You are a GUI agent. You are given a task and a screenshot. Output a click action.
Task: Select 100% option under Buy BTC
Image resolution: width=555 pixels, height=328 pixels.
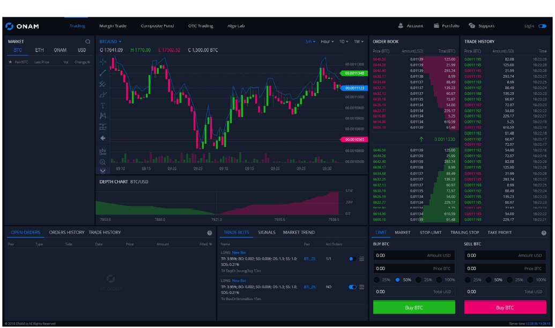pyautogui.click(x=439, y=280)
